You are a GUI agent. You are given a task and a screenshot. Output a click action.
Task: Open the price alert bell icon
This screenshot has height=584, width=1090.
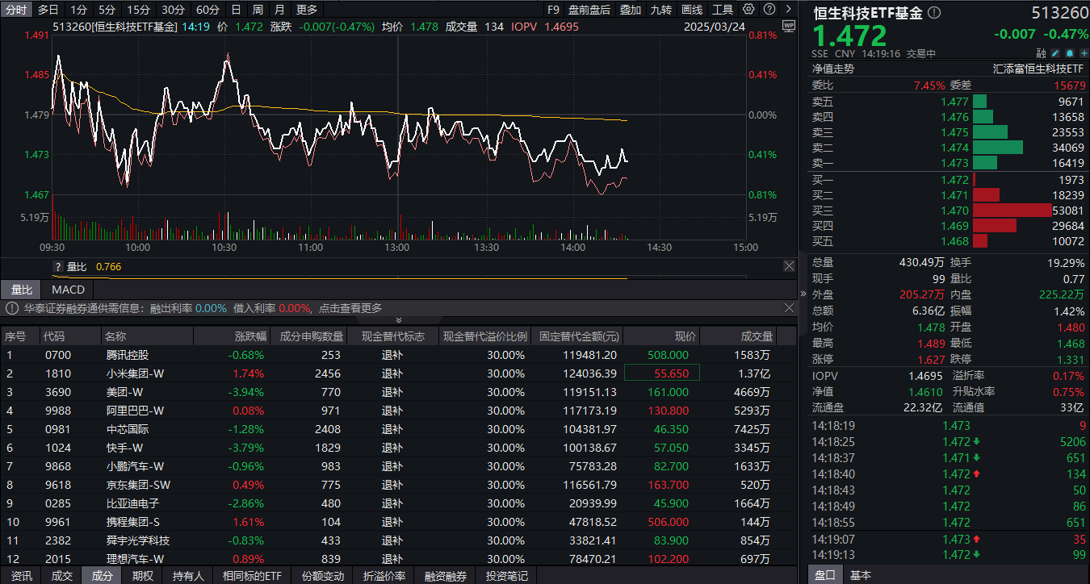coord(1069,52)
